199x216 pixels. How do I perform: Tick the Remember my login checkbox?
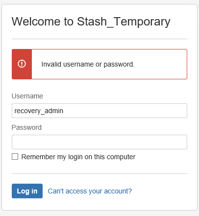pos(15,157)
